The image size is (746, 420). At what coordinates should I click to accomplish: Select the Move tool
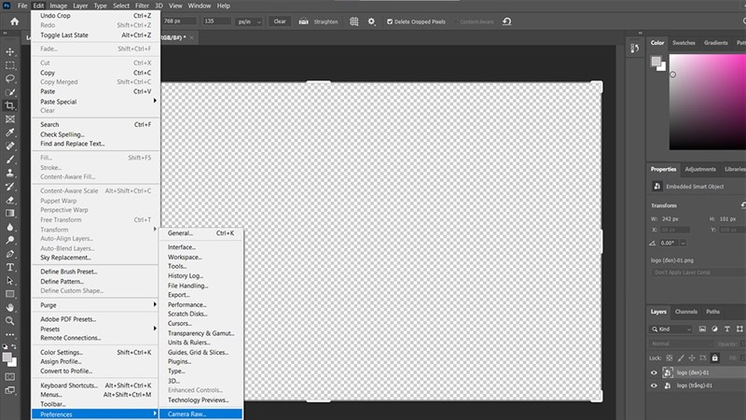(10, 51)
